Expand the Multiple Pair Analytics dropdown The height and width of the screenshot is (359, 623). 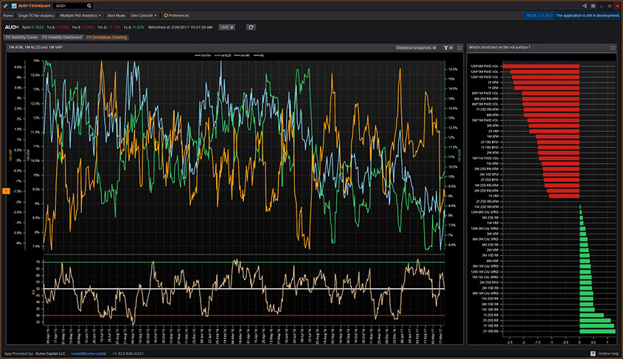81,15
